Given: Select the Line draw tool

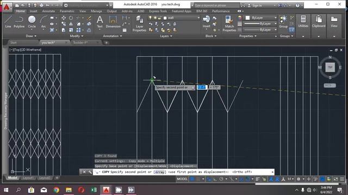Looking at the screenshot, I should [8, 22].
